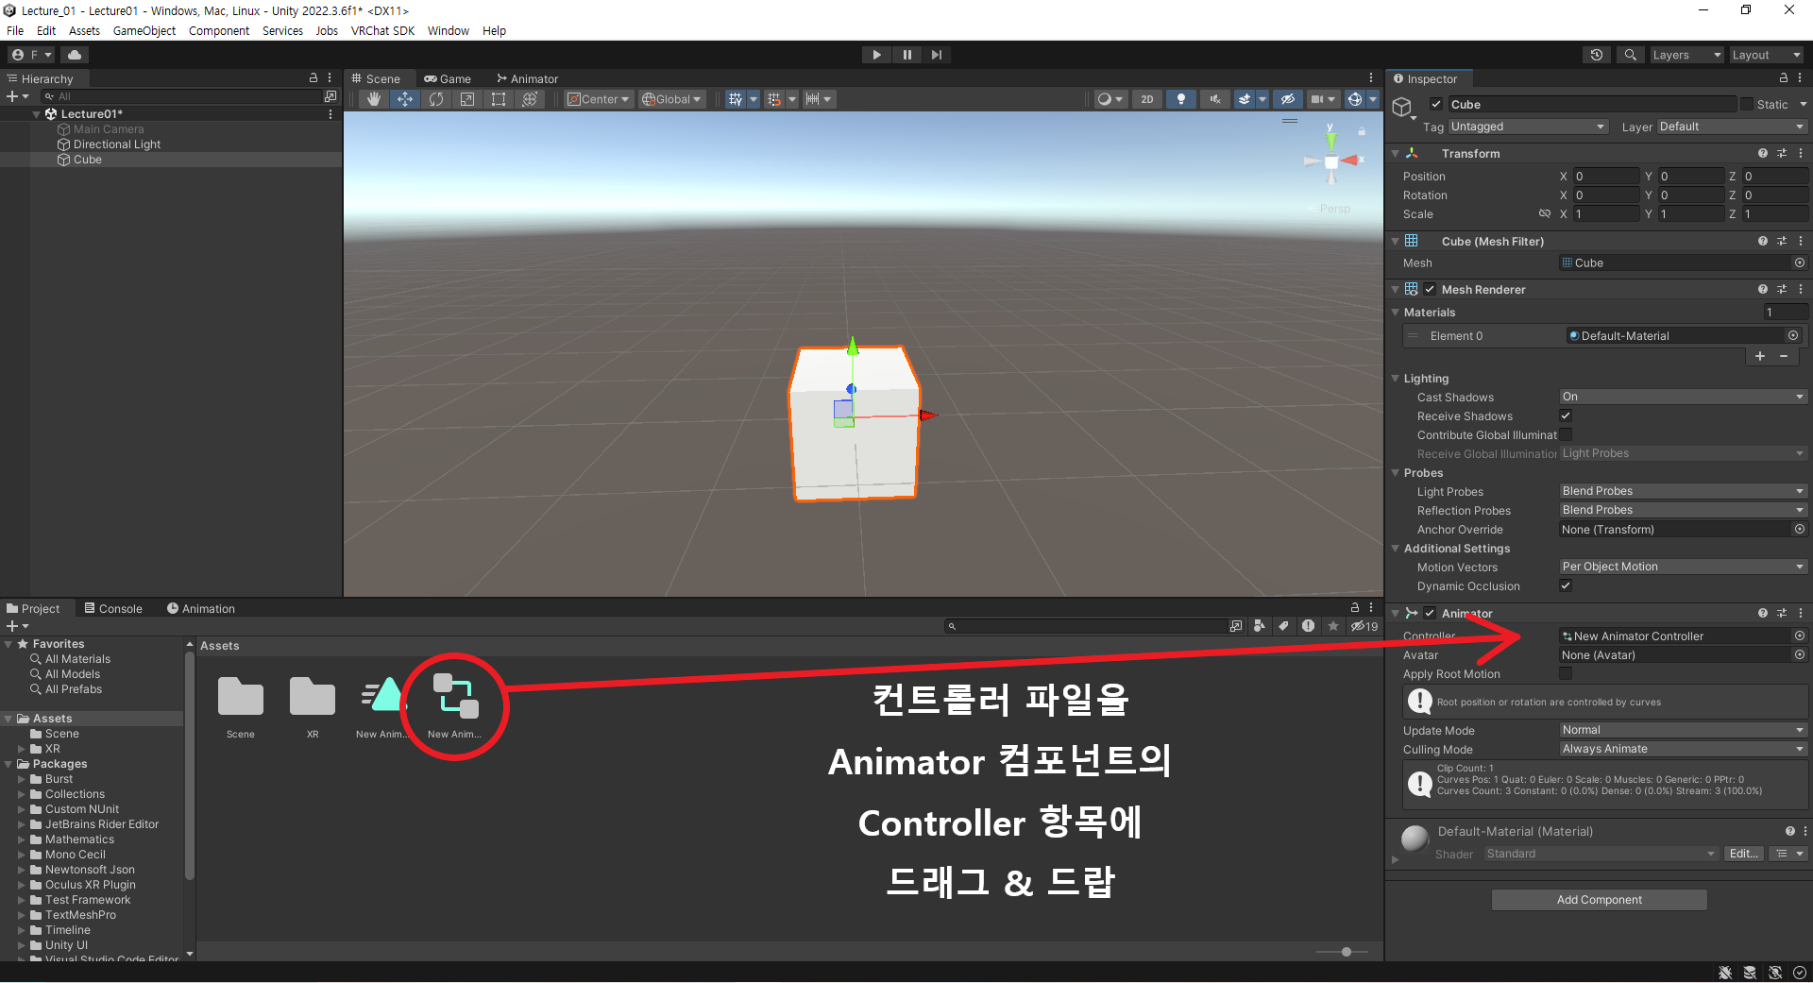Lock the Inspector panel
This screenshot has width=1813, height=983.
point(1783,78)
